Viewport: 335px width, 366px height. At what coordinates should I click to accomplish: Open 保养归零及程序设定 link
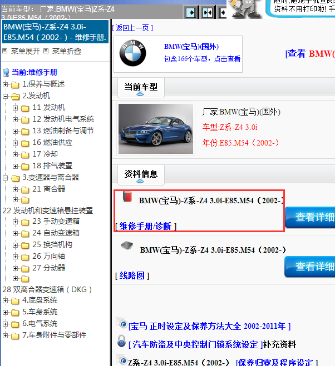point(277,362)
